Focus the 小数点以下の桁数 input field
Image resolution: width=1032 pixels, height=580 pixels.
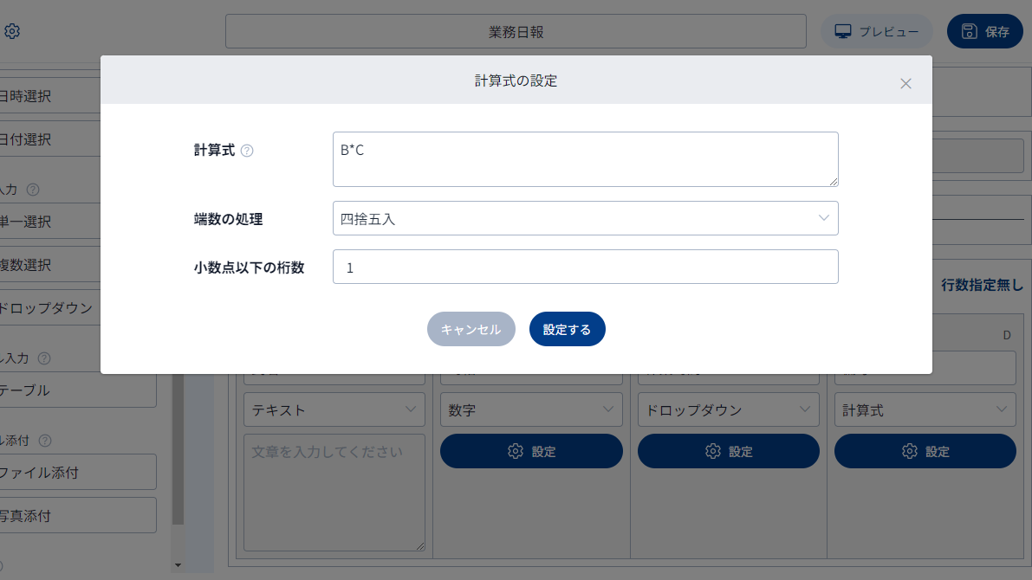tap(585, 267)
